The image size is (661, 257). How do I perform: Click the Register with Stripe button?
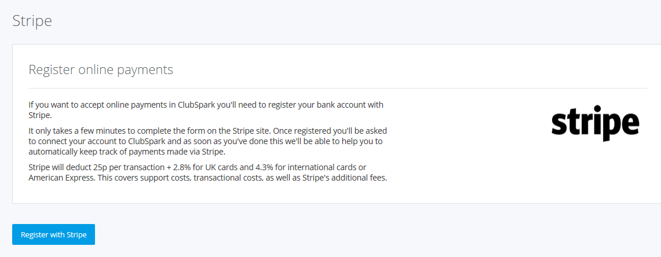[53, 234]
